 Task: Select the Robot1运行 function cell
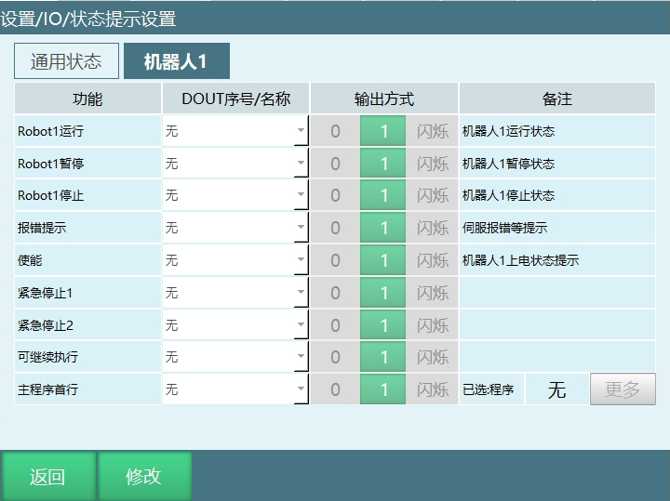(87, 130)
